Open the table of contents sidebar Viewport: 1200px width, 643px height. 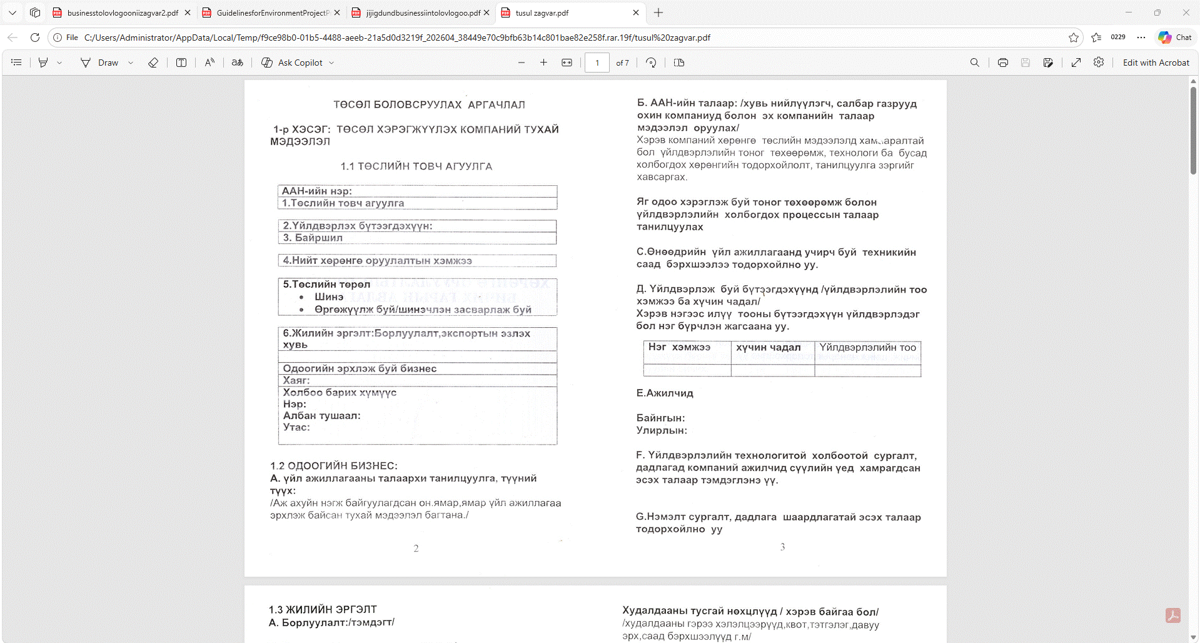click(x=17, y=63)
